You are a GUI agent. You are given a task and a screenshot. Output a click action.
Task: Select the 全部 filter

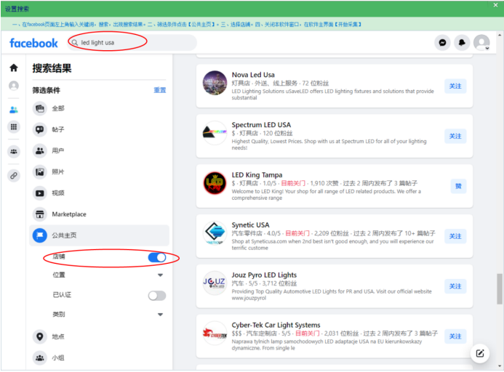point(99,108)
